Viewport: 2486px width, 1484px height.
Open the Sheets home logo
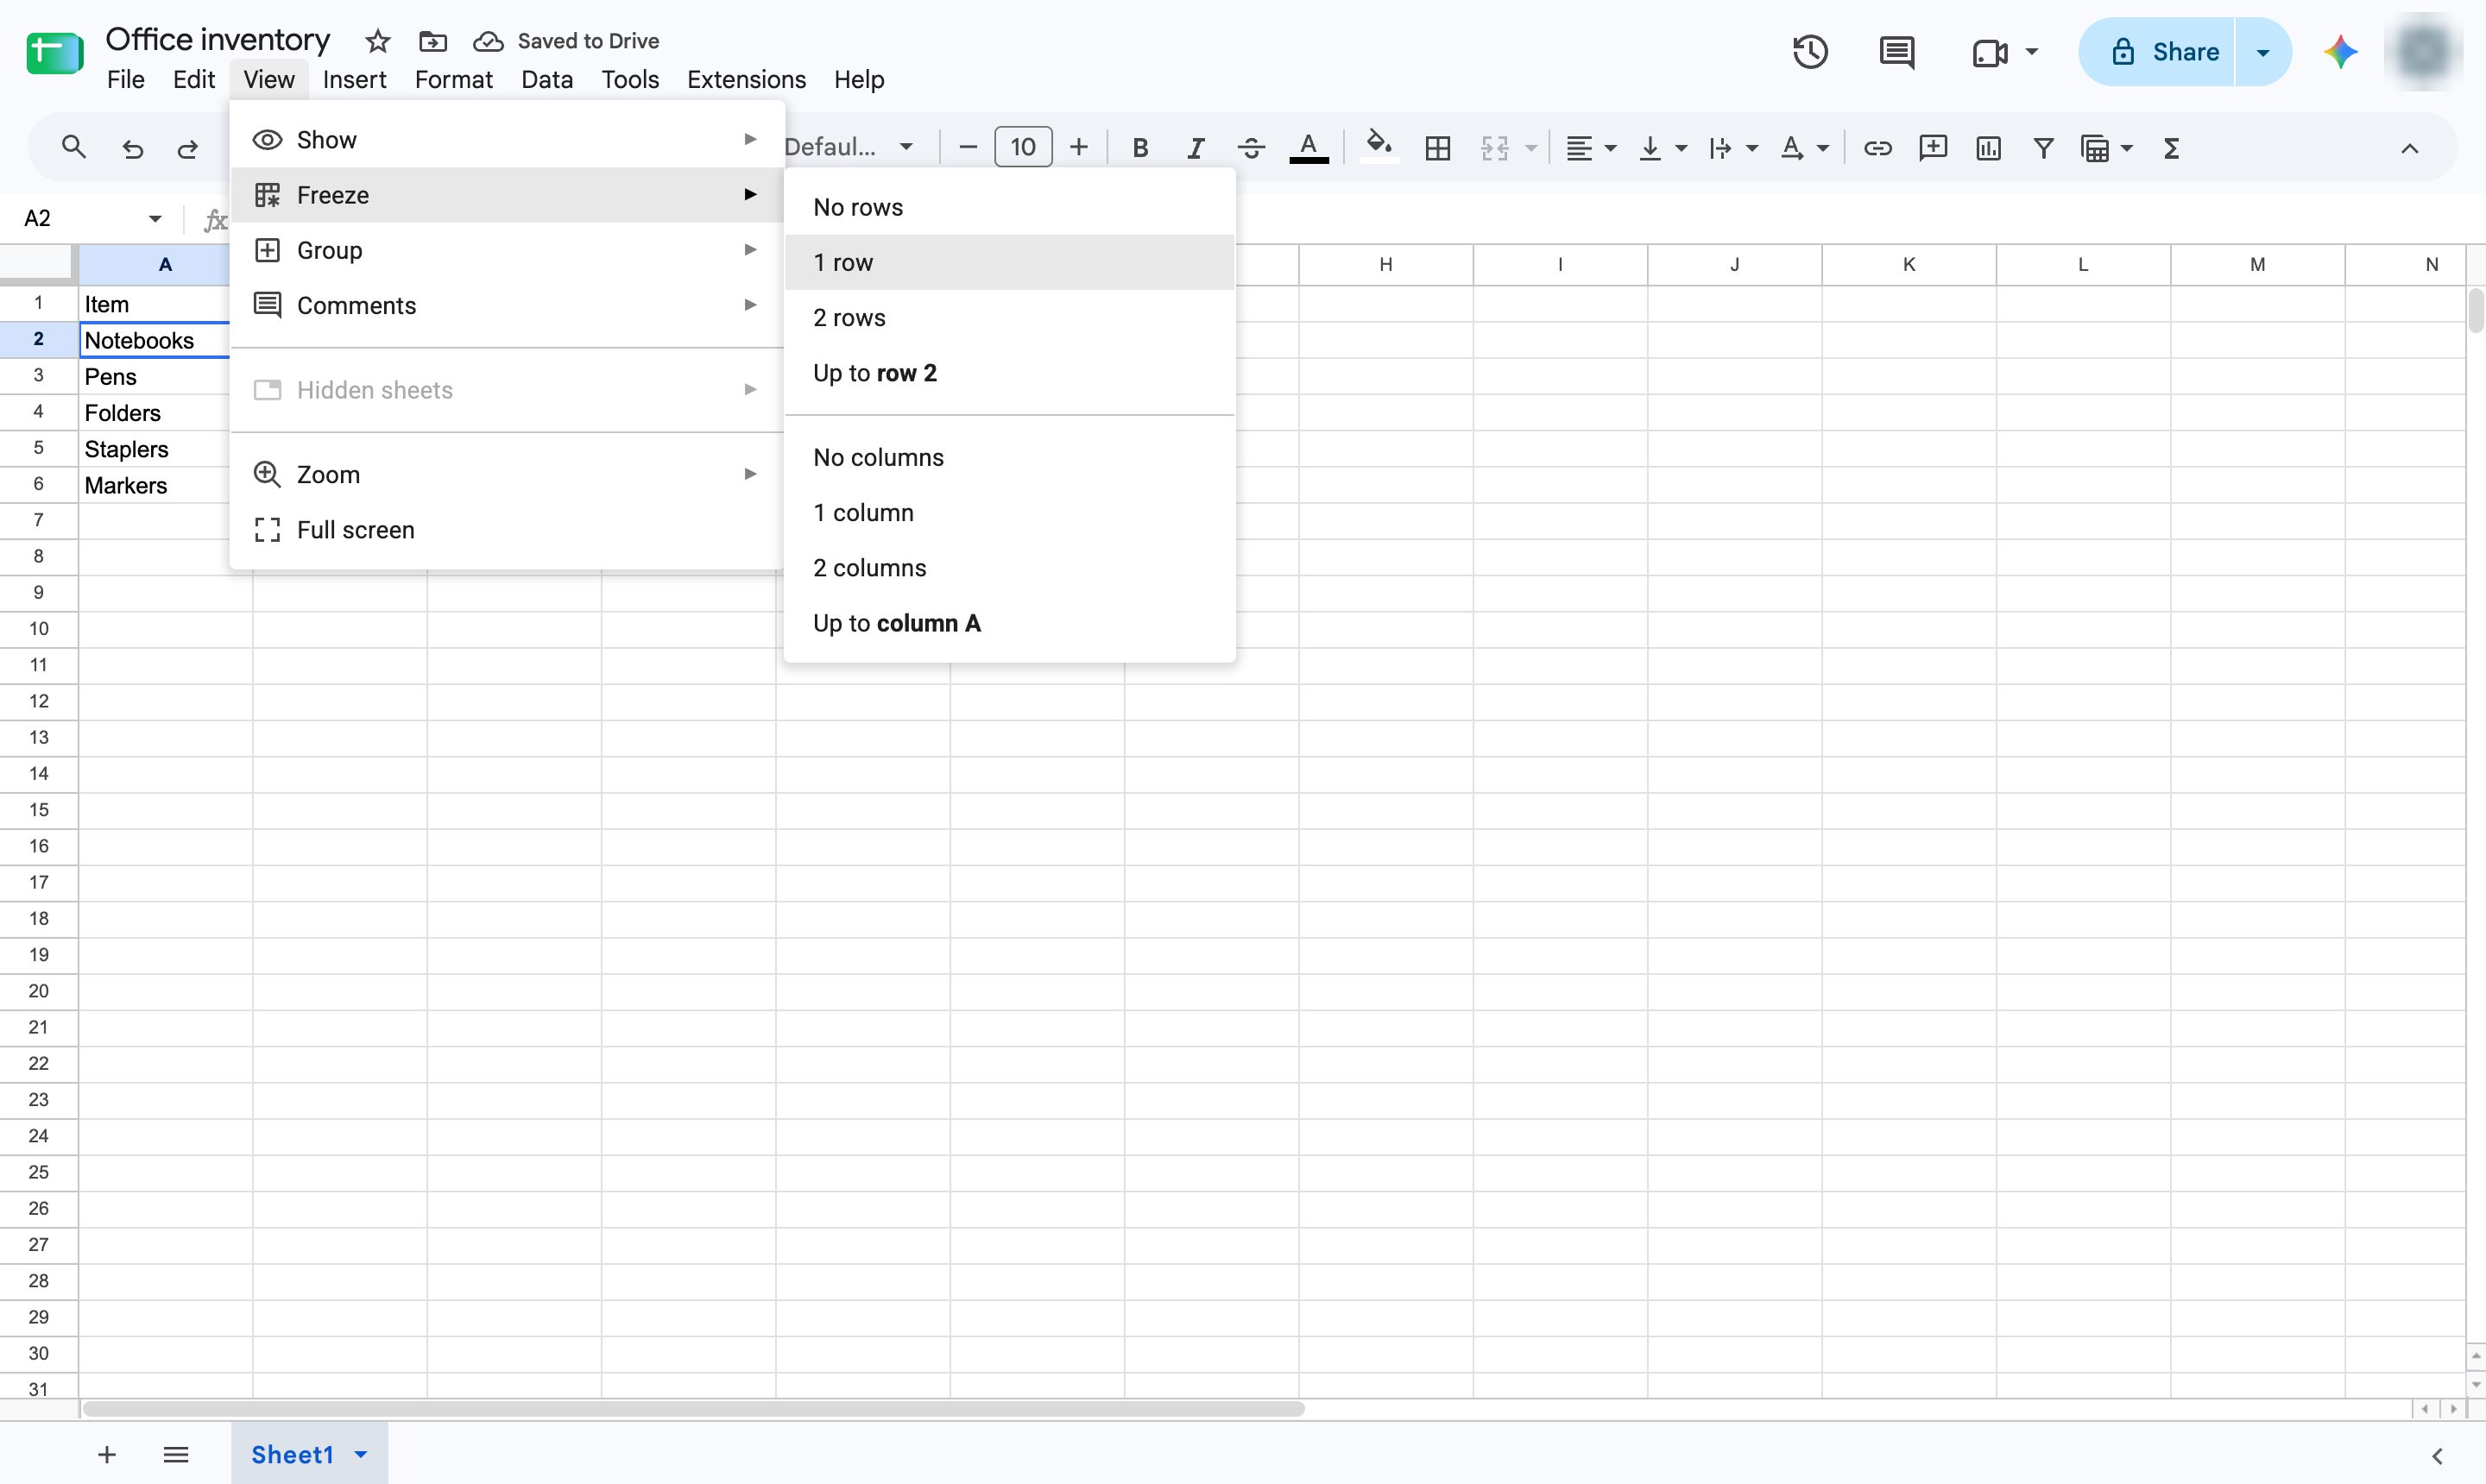pos(54,53)
